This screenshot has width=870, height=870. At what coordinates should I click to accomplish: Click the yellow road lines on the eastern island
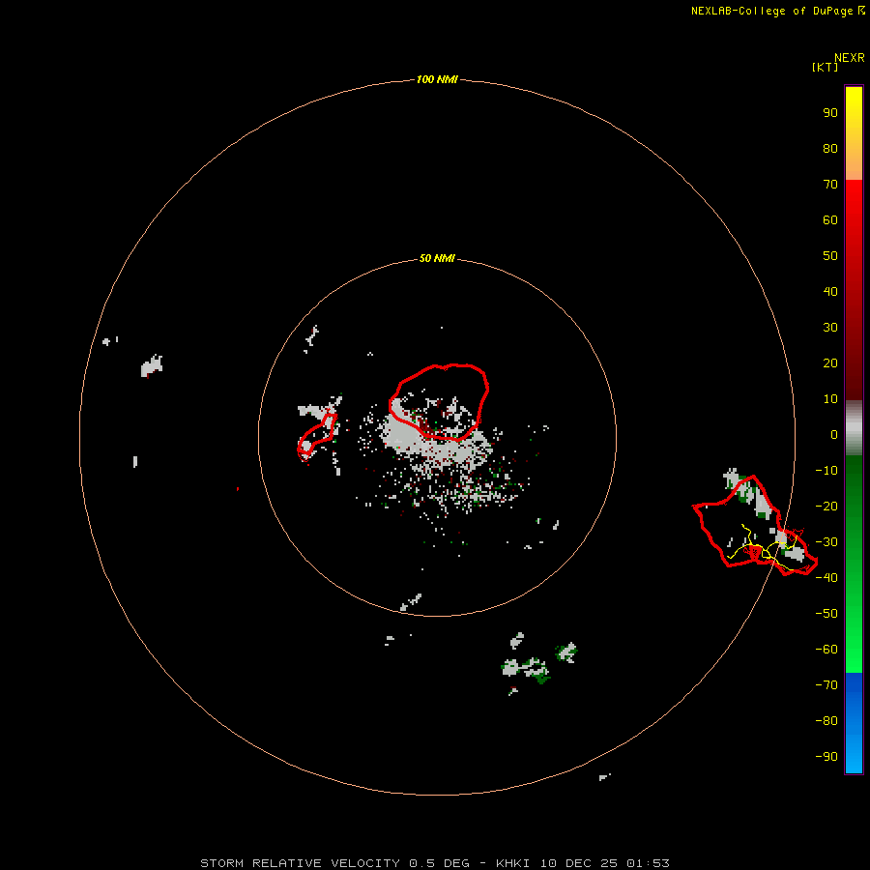[764, 546]
